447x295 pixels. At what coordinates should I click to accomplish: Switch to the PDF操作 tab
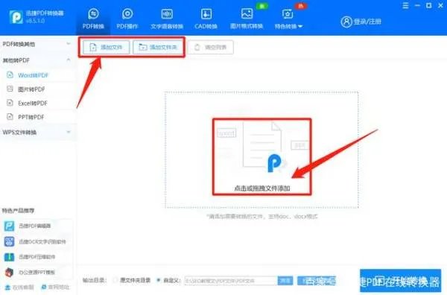[127, 19]
